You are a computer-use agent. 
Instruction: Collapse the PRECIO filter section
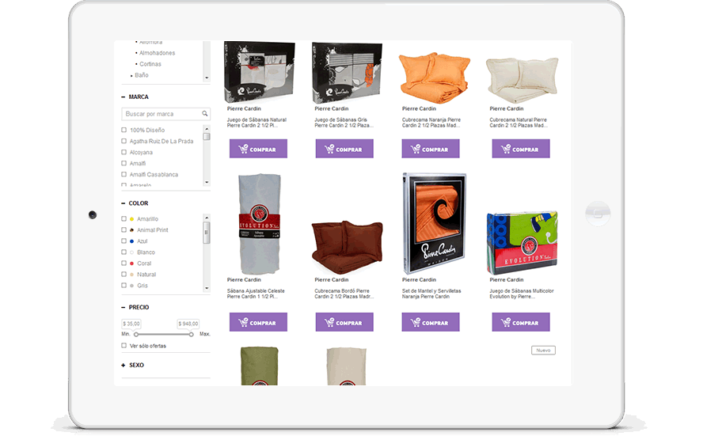pyautogui.click(x=123, y=307)
